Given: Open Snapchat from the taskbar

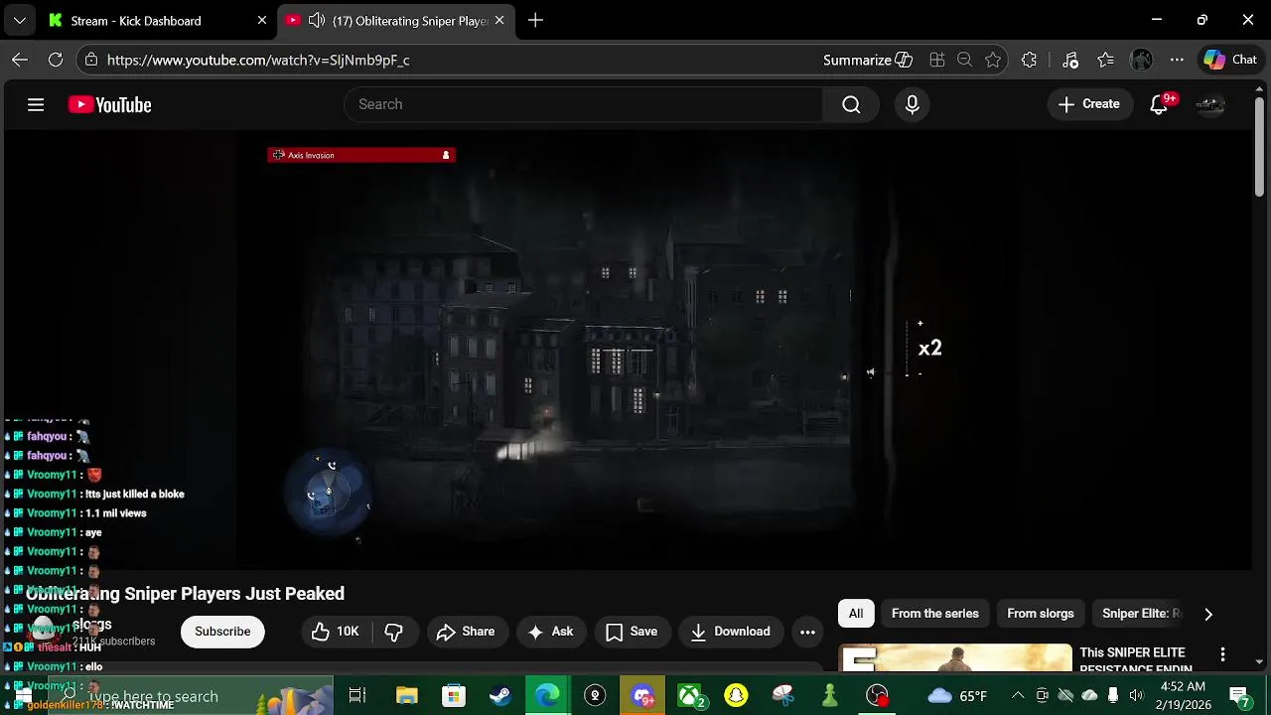Looking at the screenshot, I should (x=736, y=696).
